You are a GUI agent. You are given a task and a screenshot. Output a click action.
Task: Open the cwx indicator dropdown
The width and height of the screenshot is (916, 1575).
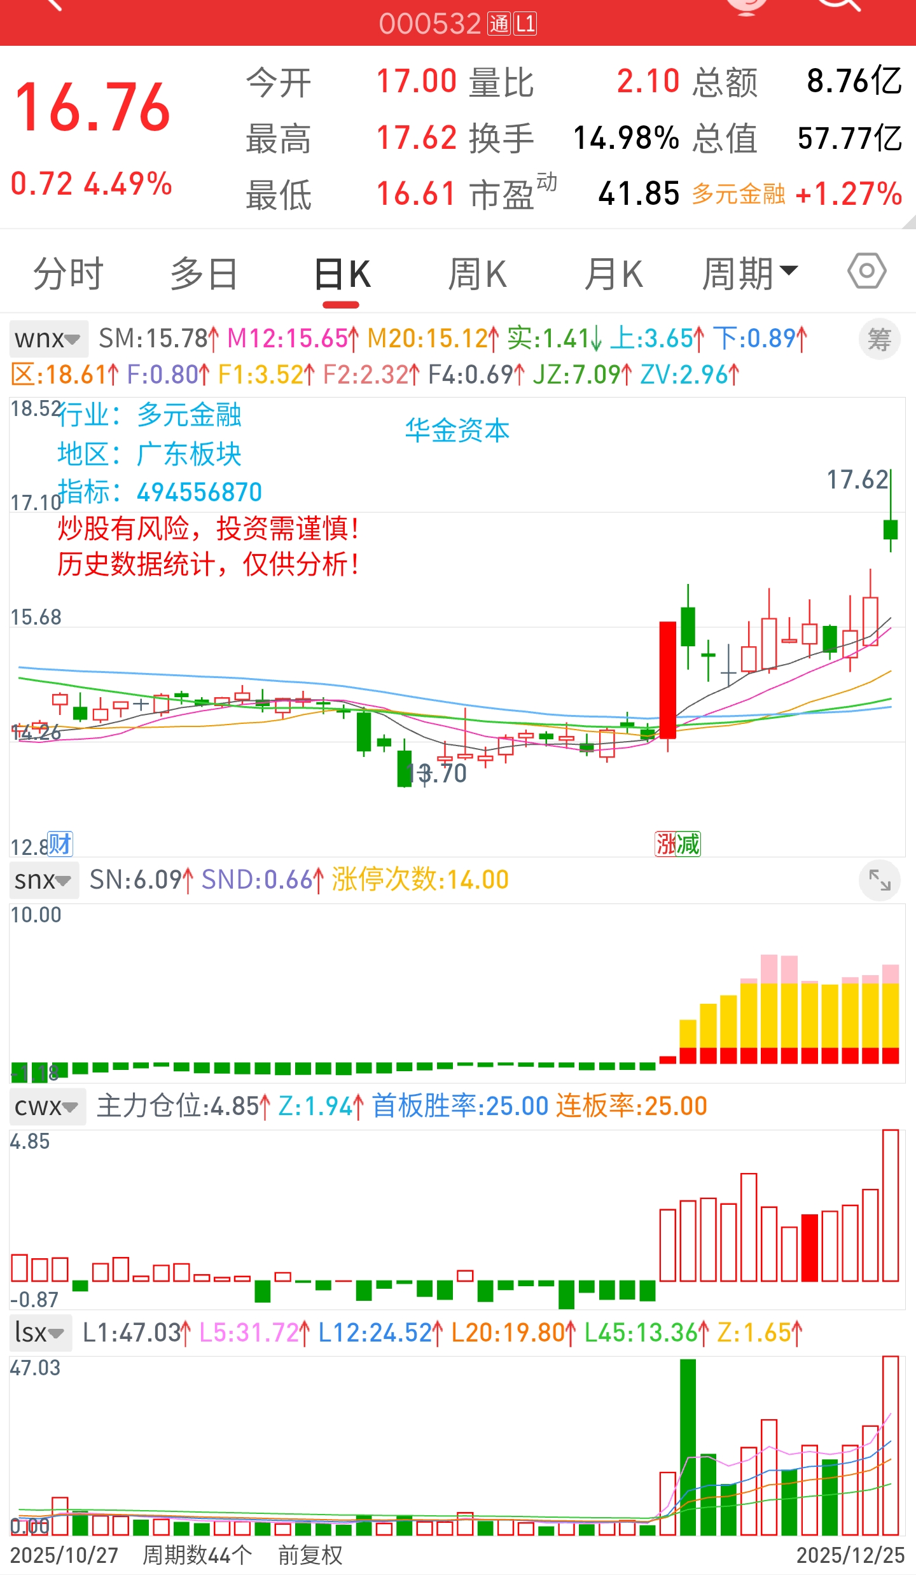[48, 1107]
